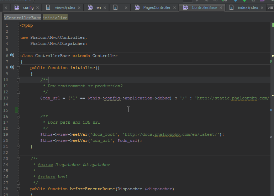The image size is (274, 196).
Task: Close the index\index tab
Action: (x=262, y=8)
